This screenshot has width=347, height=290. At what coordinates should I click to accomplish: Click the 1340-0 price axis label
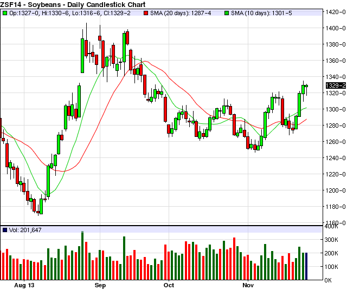[336, 77]
